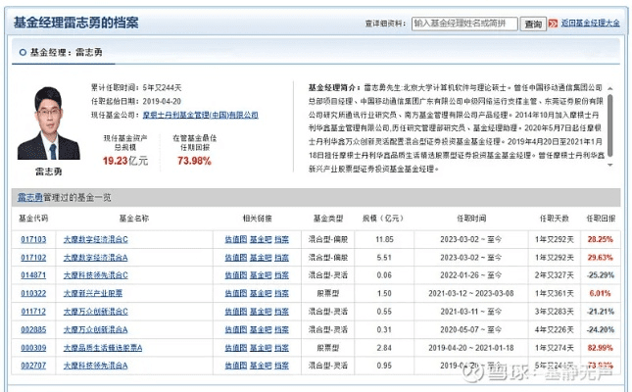Image resolution: width=632 pixels, height=392 pixels.
Task: Click the 查询 search button
Action: pos(532,23)
